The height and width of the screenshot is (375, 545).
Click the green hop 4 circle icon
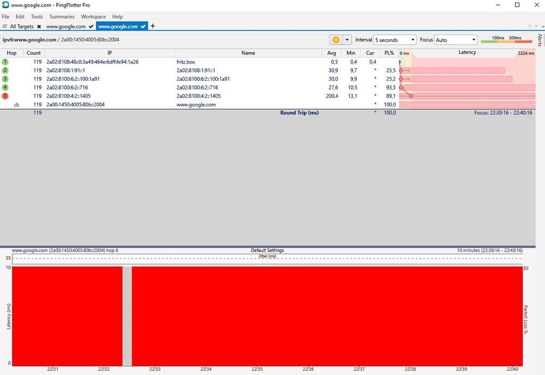[5, 87]
